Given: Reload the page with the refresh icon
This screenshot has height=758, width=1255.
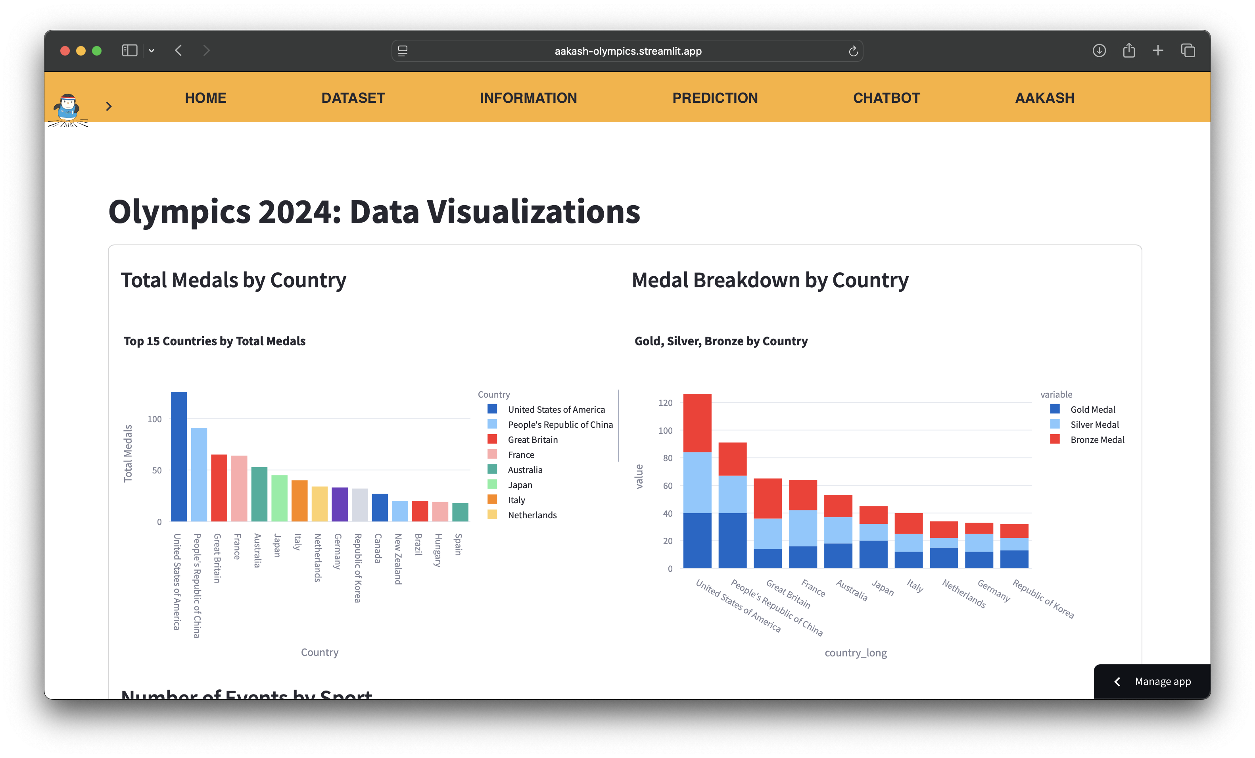Looking at the screenshot, I should pos(853,51).
